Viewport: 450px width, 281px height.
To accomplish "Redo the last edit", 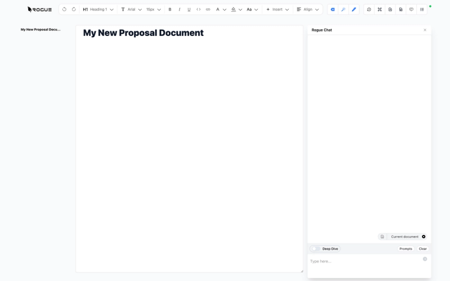I will (x=74, y=10).
